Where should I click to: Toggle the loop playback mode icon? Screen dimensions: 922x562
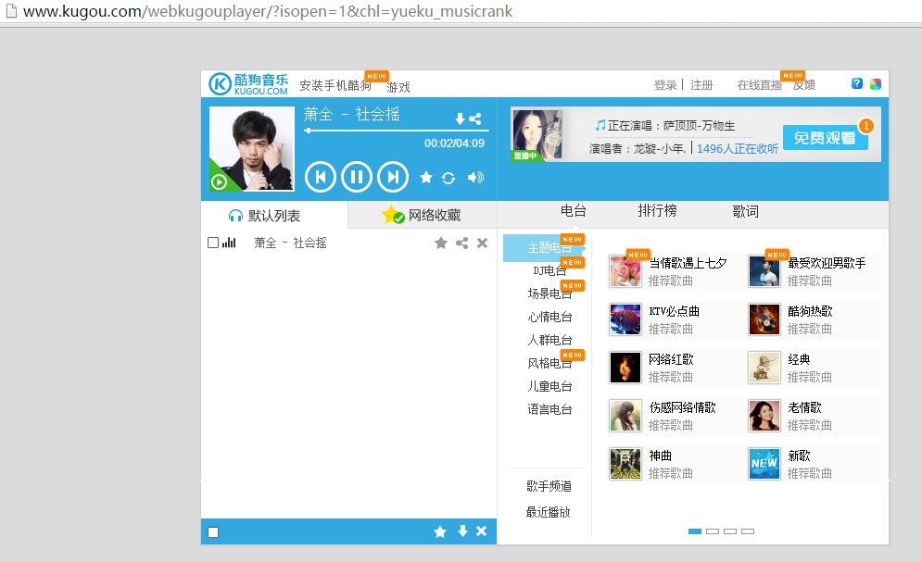coord(448,178)
